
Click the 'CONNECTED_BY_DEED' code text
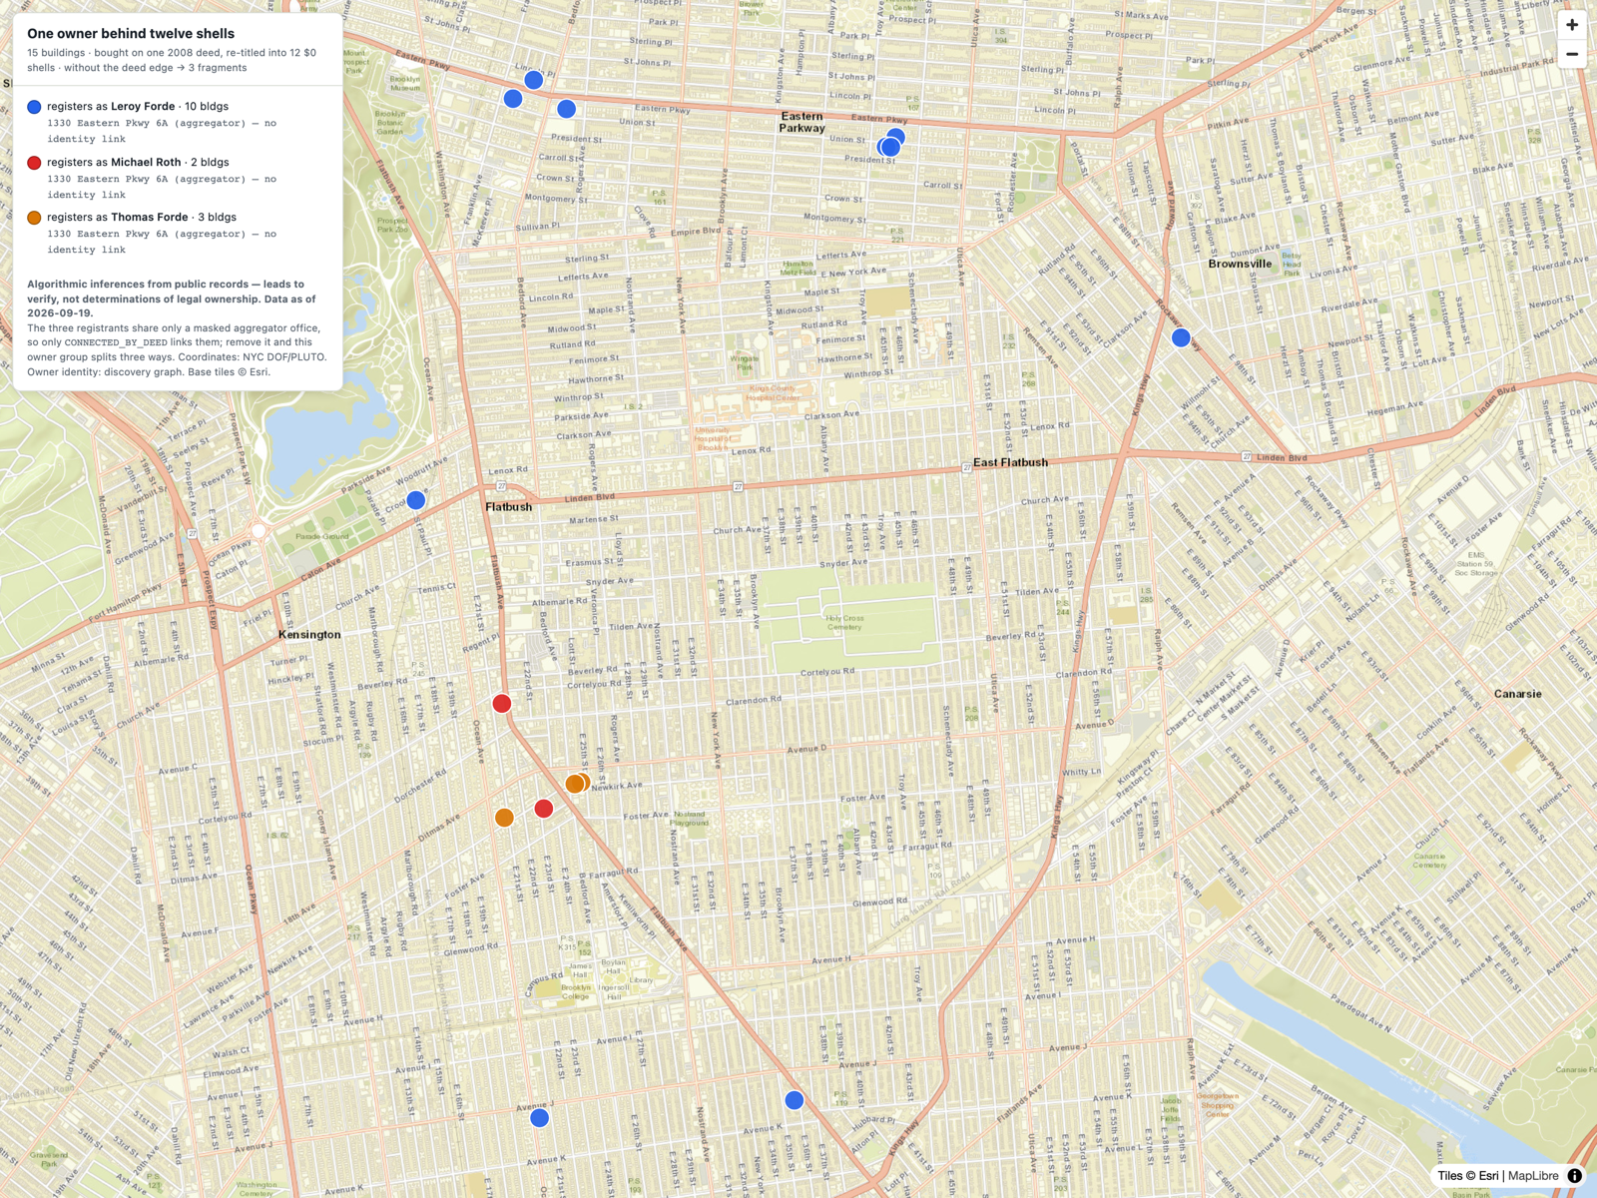click(116, 342)
